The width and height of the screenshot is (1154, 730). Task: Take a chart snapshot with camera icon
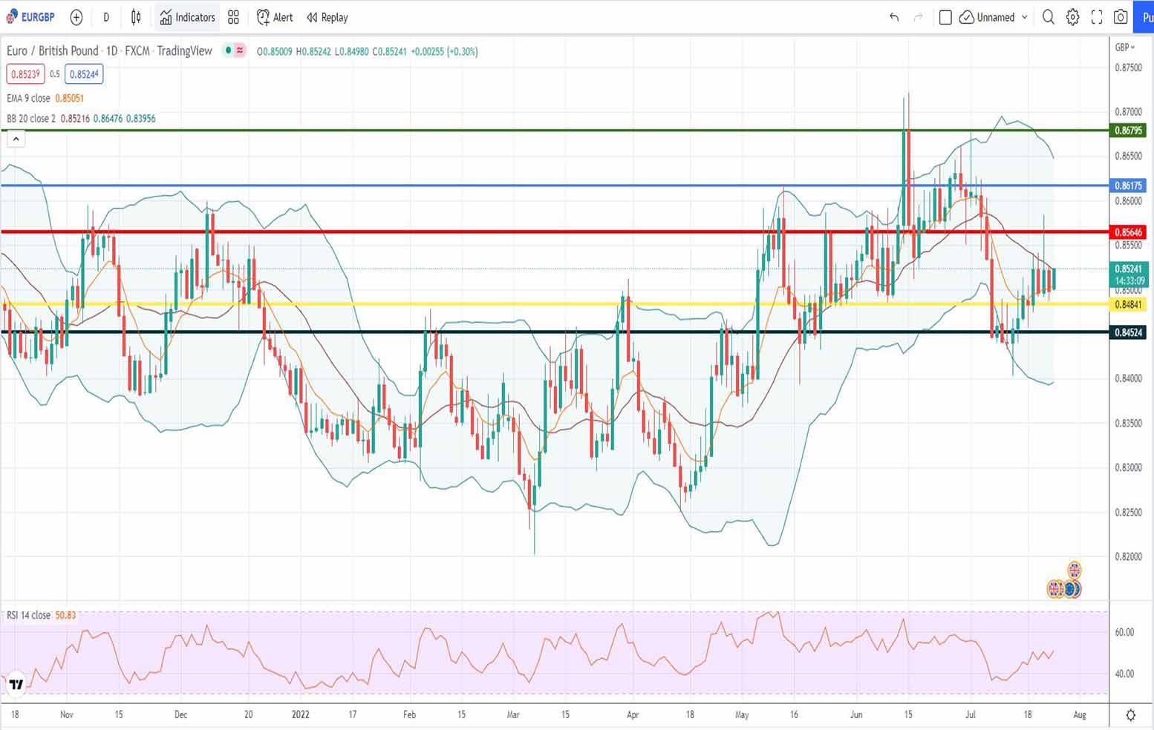click(x=1121, y=17)
